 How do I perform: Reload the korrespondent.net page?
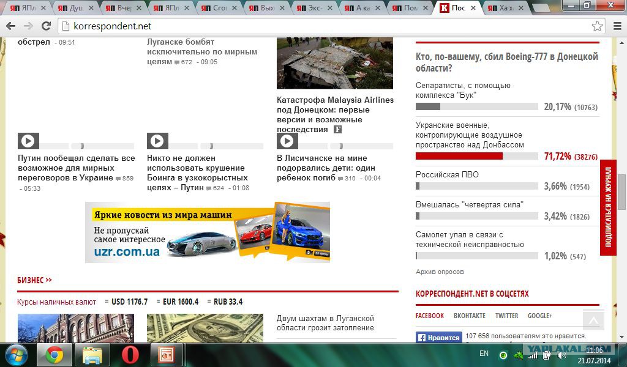(47, 26)
